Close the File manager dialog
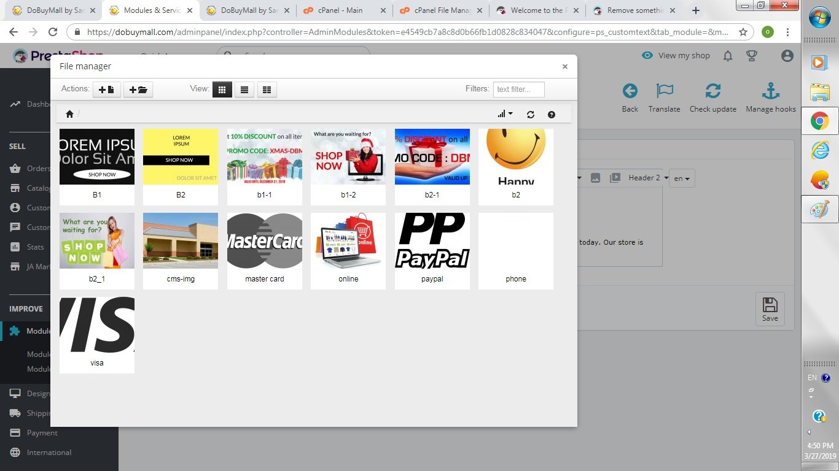Screen dimensions: 839x471 click(565, 67)
